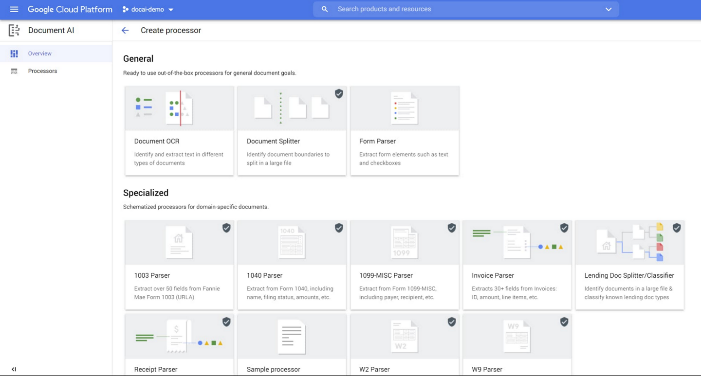Expand the project picker dropdown arrow
This screenshot has height=376, width=701.
point(170,9)
